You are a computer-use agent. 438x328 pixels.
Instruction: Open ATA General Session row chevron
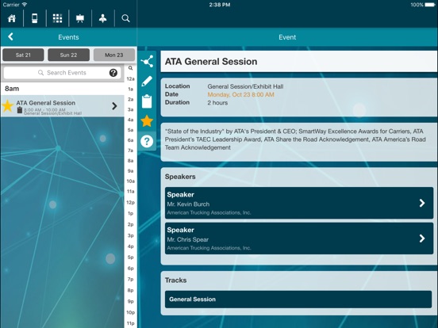pyautogui.click(x=114, y=106)
